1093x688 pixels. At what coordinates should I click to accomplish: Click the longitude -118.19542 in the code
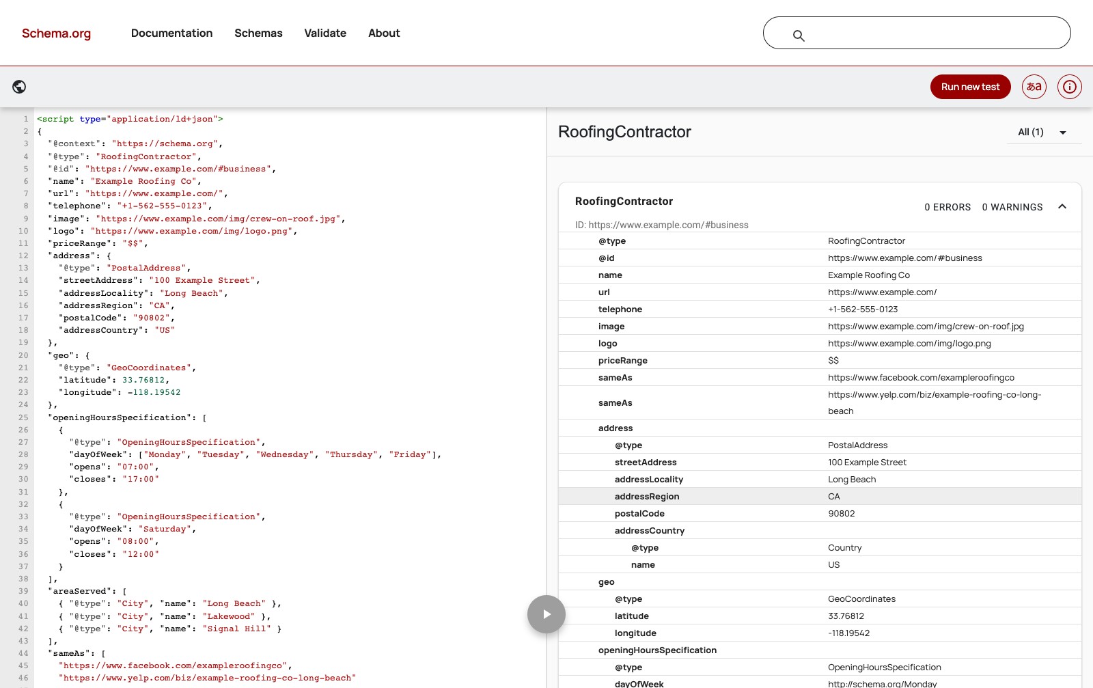click(154, 392)
